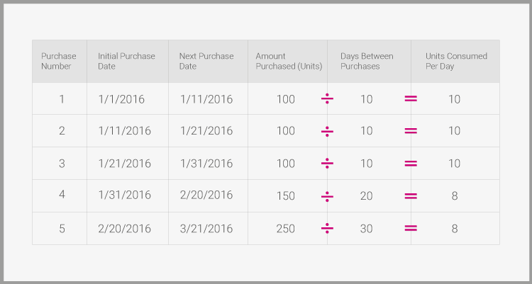532x284 pixels.
Task: Click the 150 amount purchased cell
Action: 286,196
